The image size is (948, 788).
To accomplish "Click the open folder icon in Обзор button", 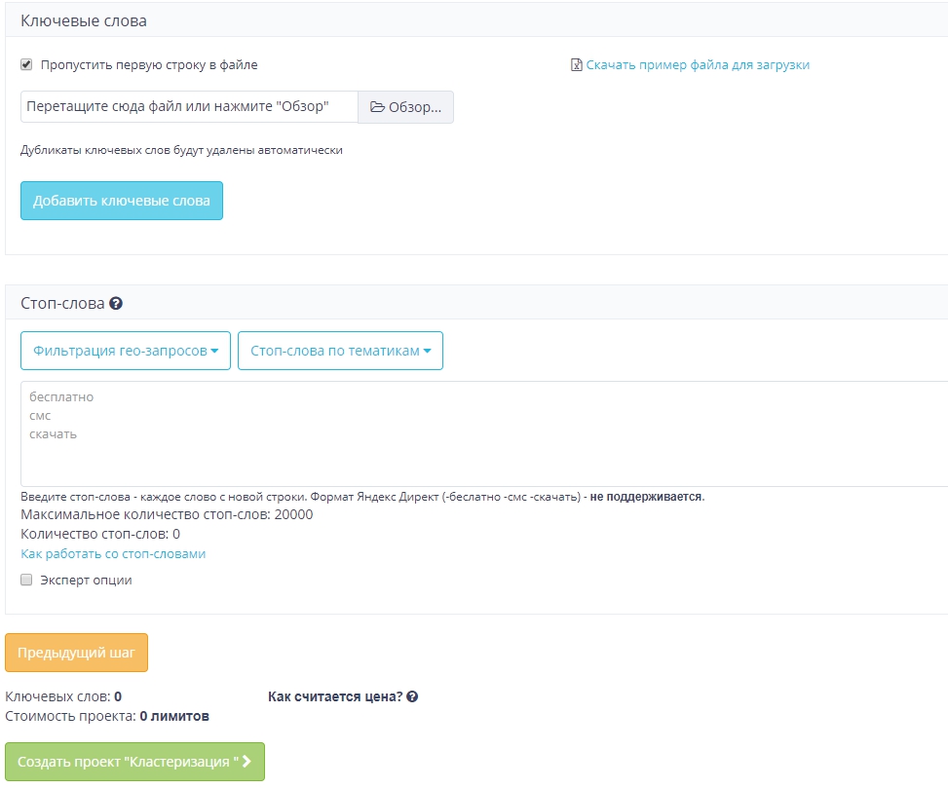I will 377,107.
